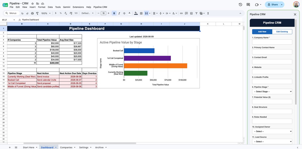Screen dimensions: 302x149
Task: Collapse the toolbar with chevron
Action: pos(240,13)
